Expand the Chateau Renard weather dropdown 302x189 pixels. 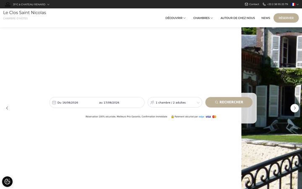(x=48, y=4)
